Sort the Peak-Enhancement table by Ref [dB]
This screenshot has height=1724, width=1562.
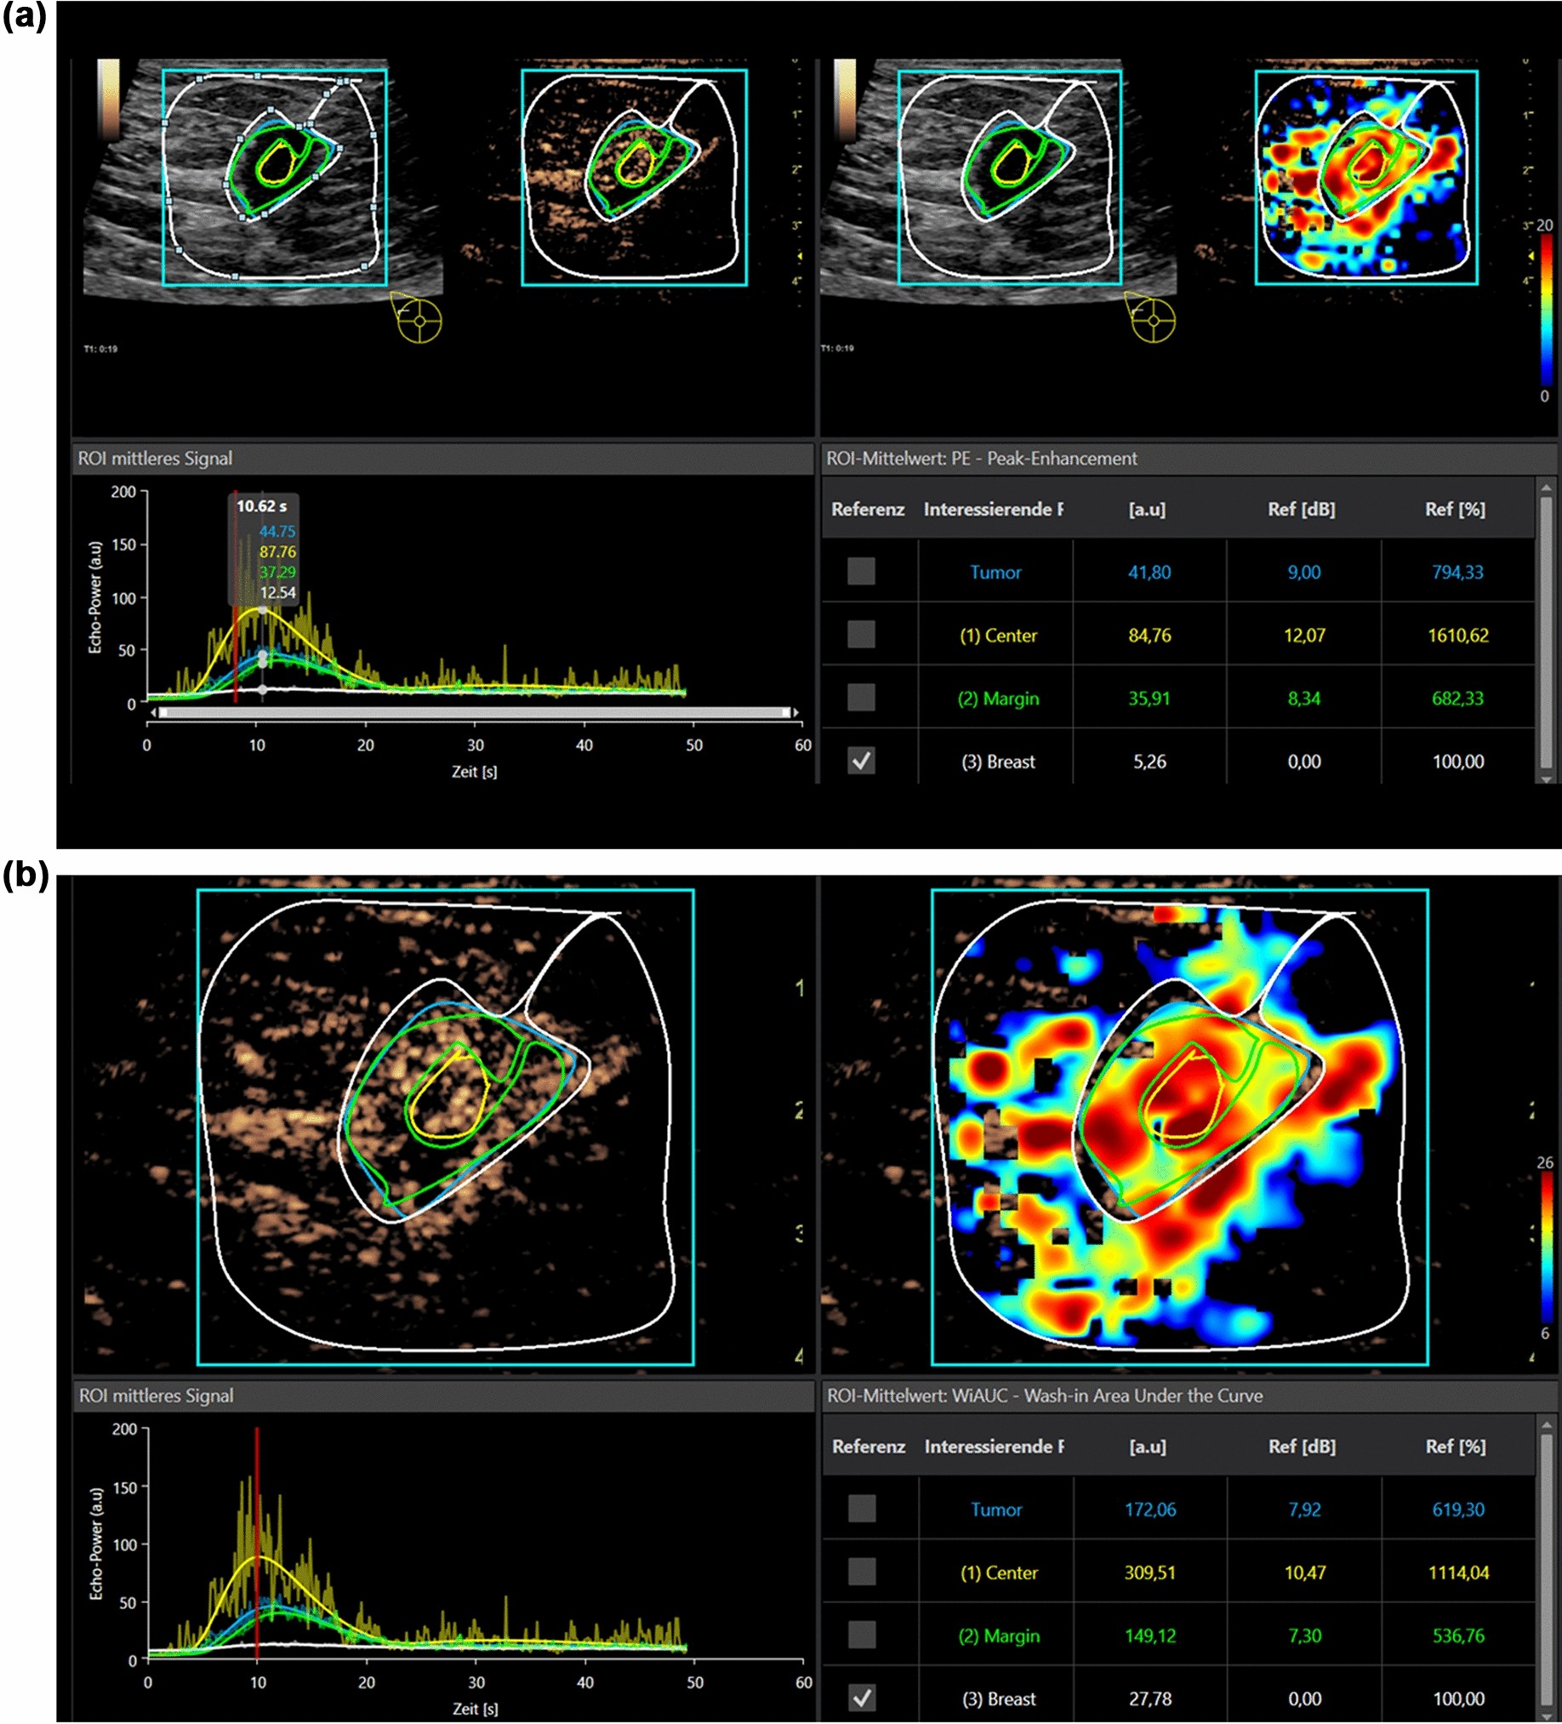tap(1301, 509)
